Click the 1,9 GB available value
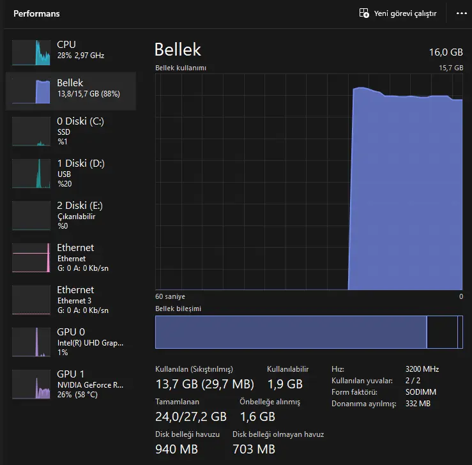472x465 pixels. [285, 384]
